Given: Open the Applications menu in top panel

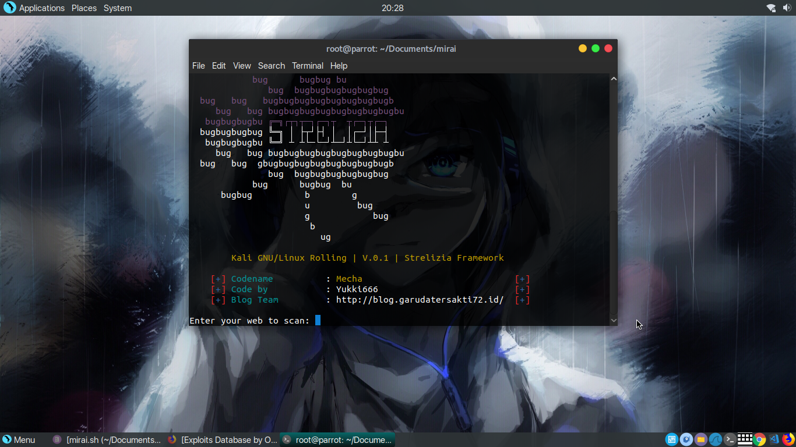Looking at the screenshot, I should coord(42,8).
